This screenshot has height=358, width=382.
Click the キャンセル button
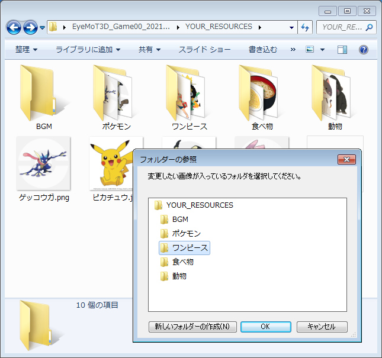(x=322, y=327)
